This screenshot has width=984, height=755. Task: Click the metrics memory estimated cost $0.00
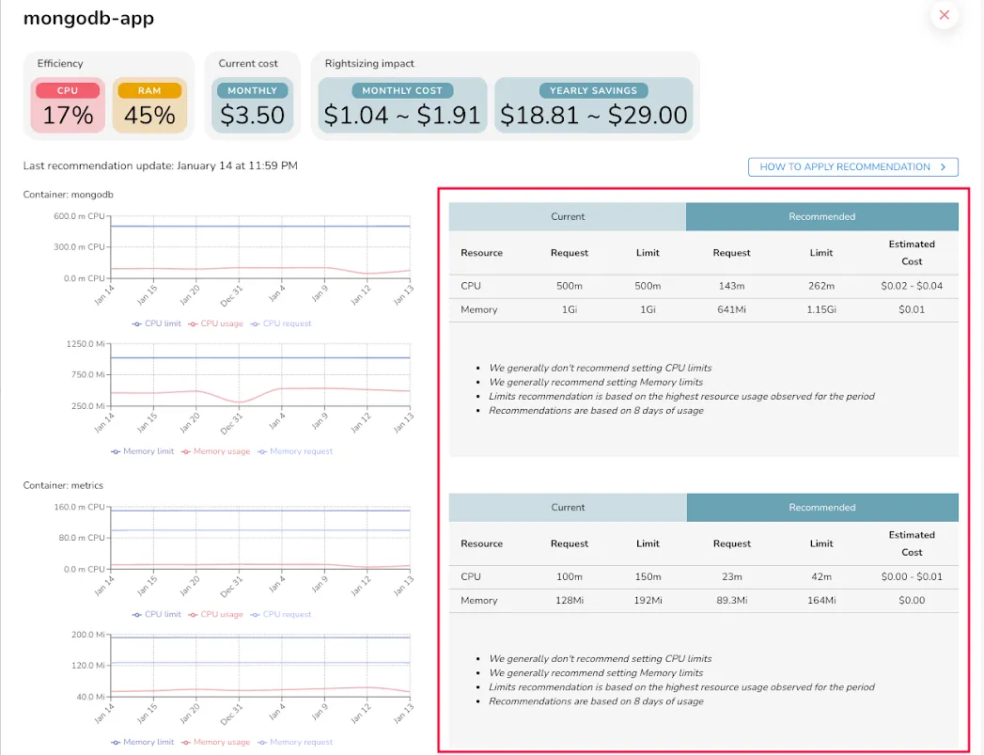[x=912, y=601]
